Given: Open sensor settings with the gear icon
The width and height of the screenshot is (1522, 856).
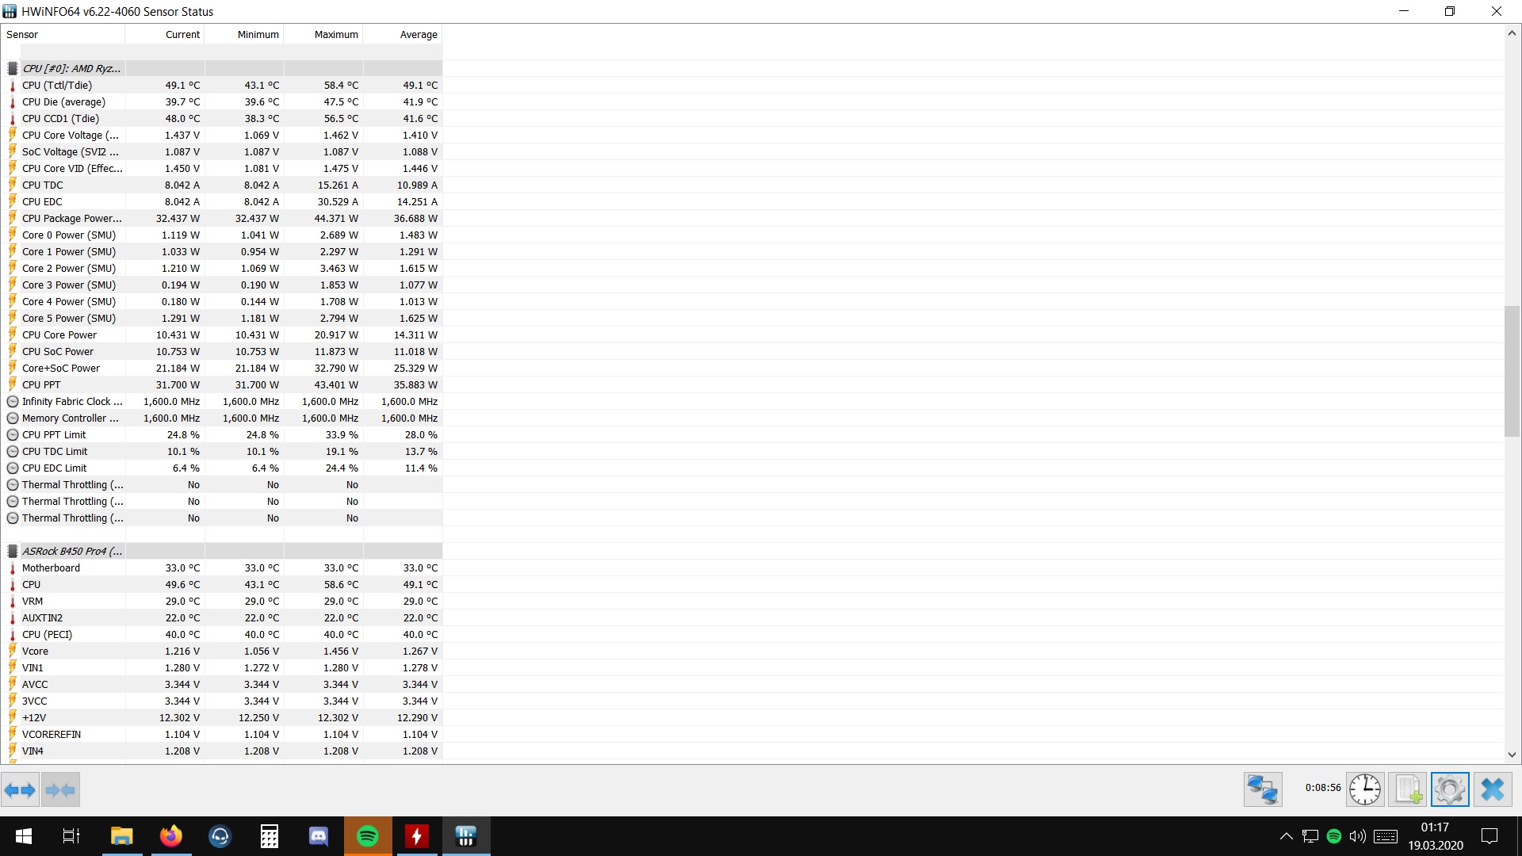Looking at the screenshot, I should 1450,789.
